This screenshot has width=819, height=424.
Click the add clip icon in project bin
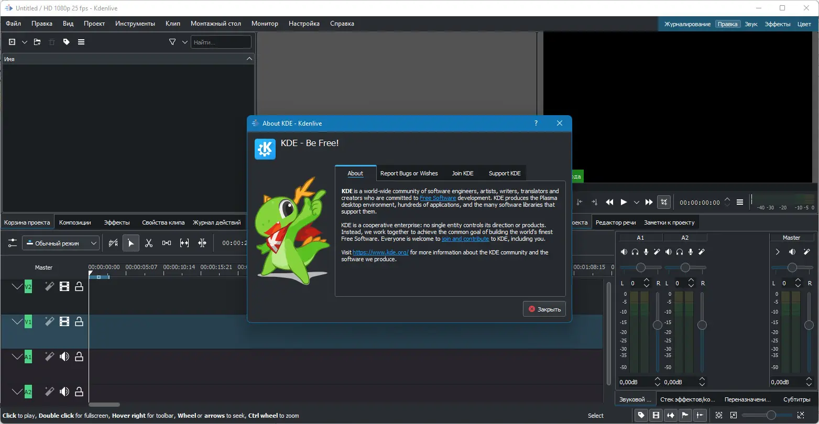coord(12,42)
